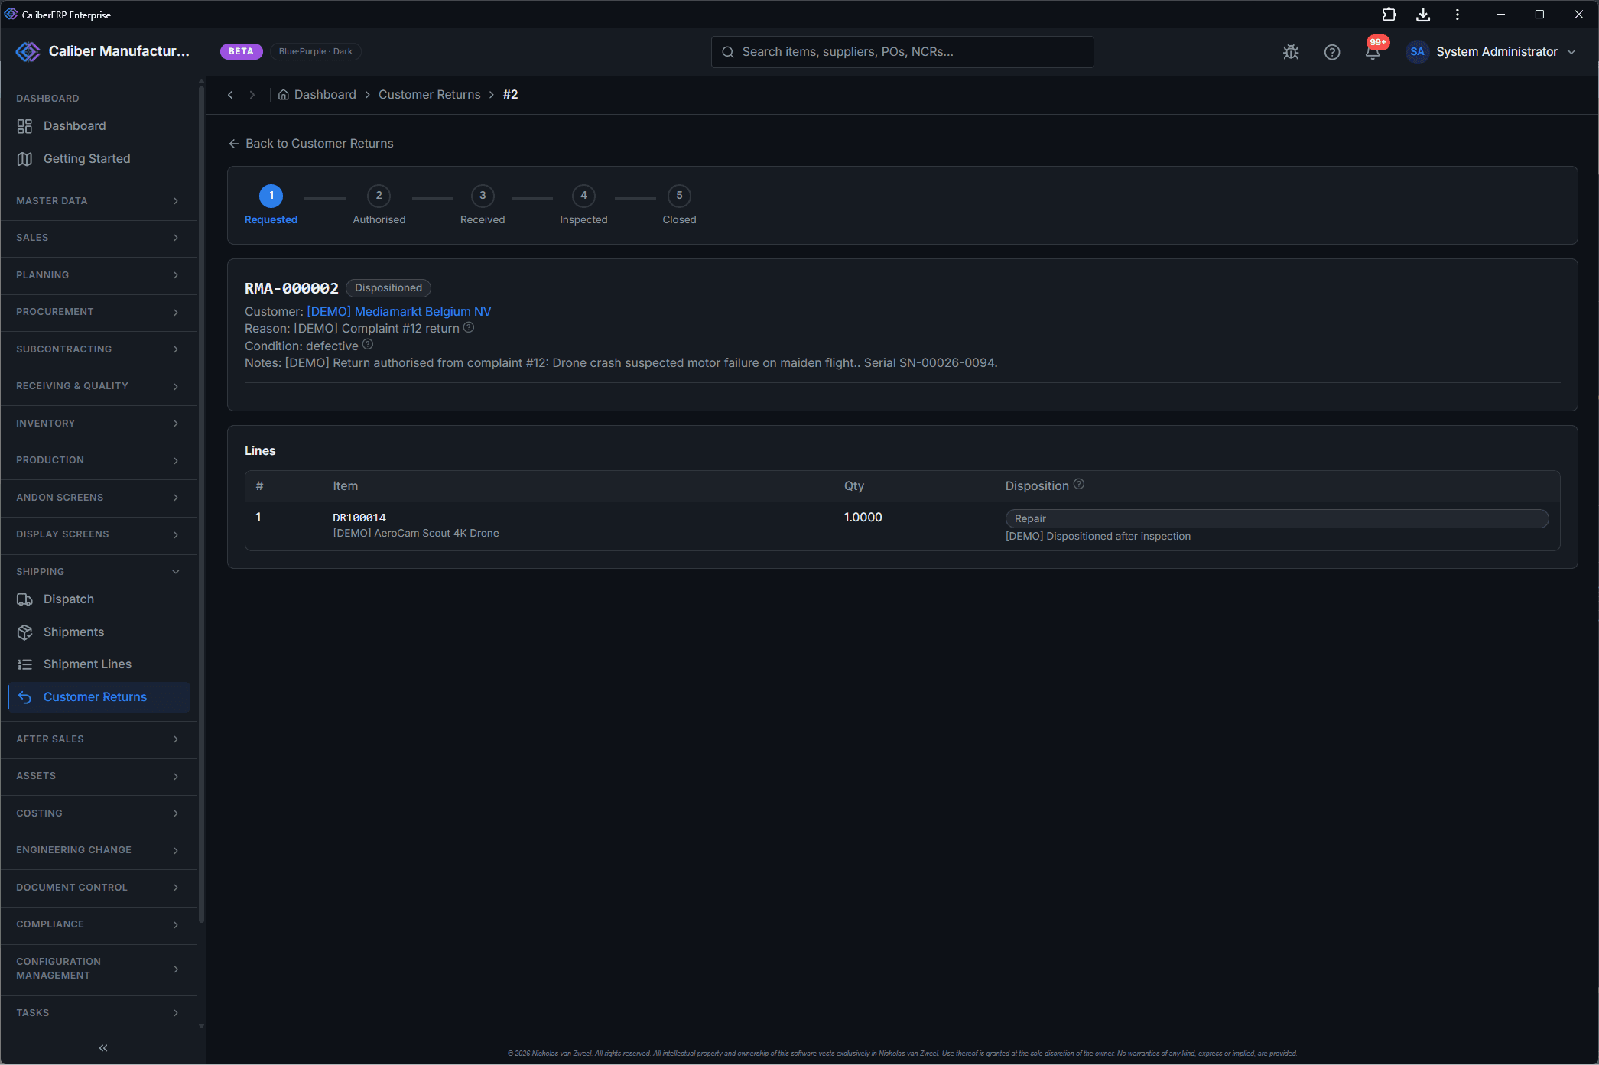This screenshot has width=1599, height=1065.
Task: Open the three-dot menu in title bar
Action: click(x=1458, y=15)
